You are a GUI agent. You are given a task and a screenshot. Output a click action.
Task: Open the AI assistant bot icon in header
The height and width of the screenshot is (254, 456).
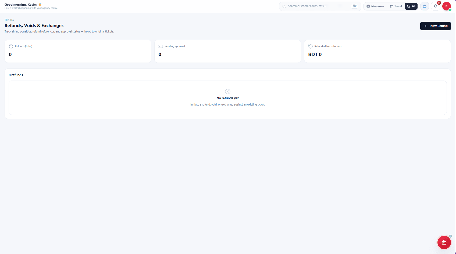[425, 6]
